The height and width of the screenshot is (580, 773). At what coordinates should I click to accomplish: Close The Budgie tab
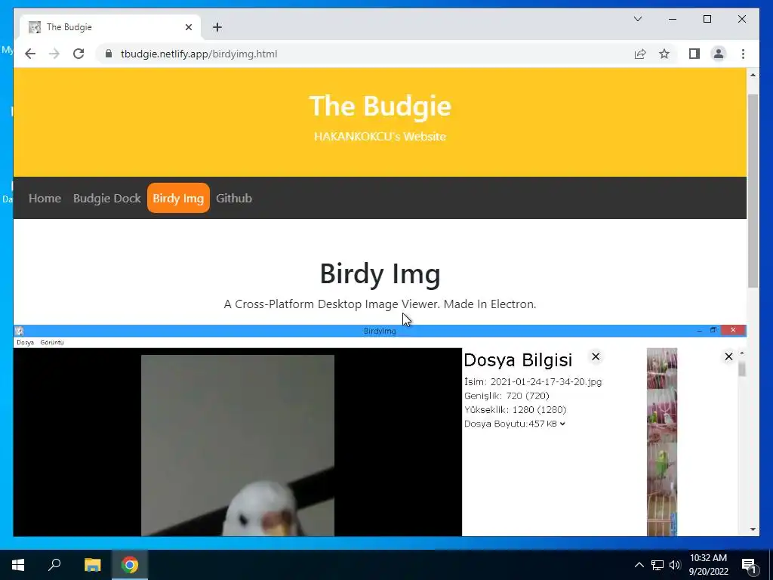point(188,27)
